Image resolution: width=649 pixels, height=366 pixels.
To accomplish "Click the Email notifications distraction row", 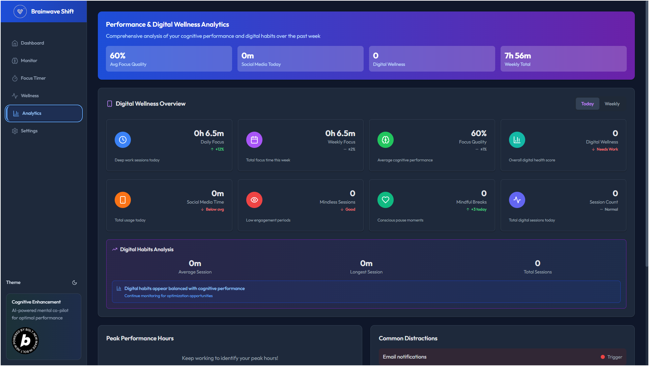I will (x=502, y=357).
